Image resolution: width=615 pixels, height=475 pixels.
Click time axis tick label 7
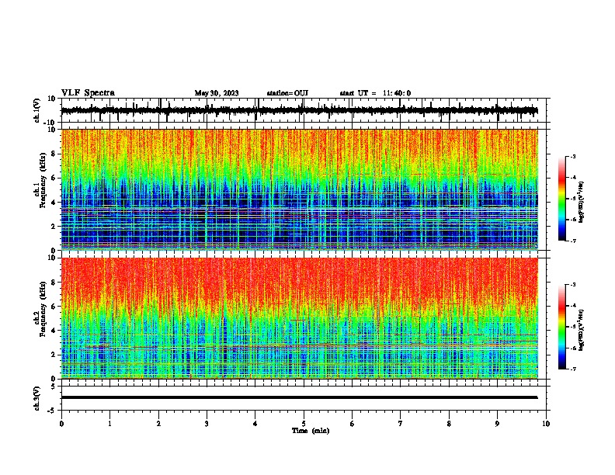point(401,424)
